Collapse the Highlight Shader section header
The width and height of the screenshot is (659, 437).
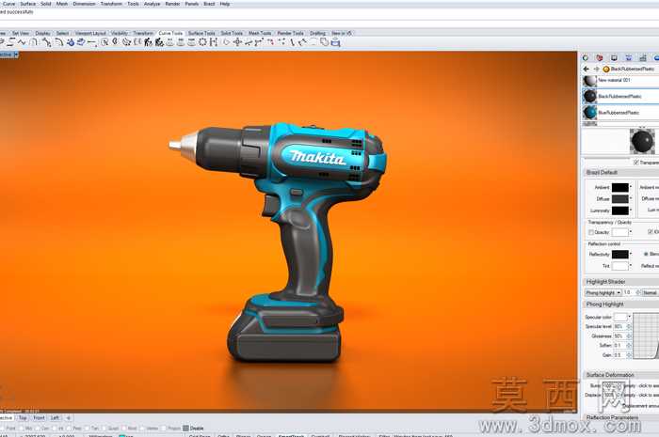click(620, 282)
